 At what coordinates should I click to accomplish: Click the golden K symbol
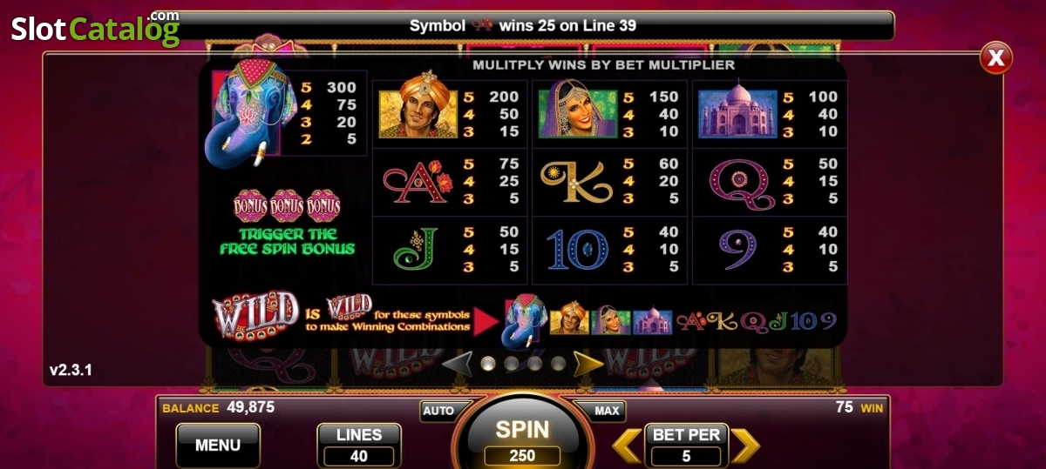pos(576,181)
